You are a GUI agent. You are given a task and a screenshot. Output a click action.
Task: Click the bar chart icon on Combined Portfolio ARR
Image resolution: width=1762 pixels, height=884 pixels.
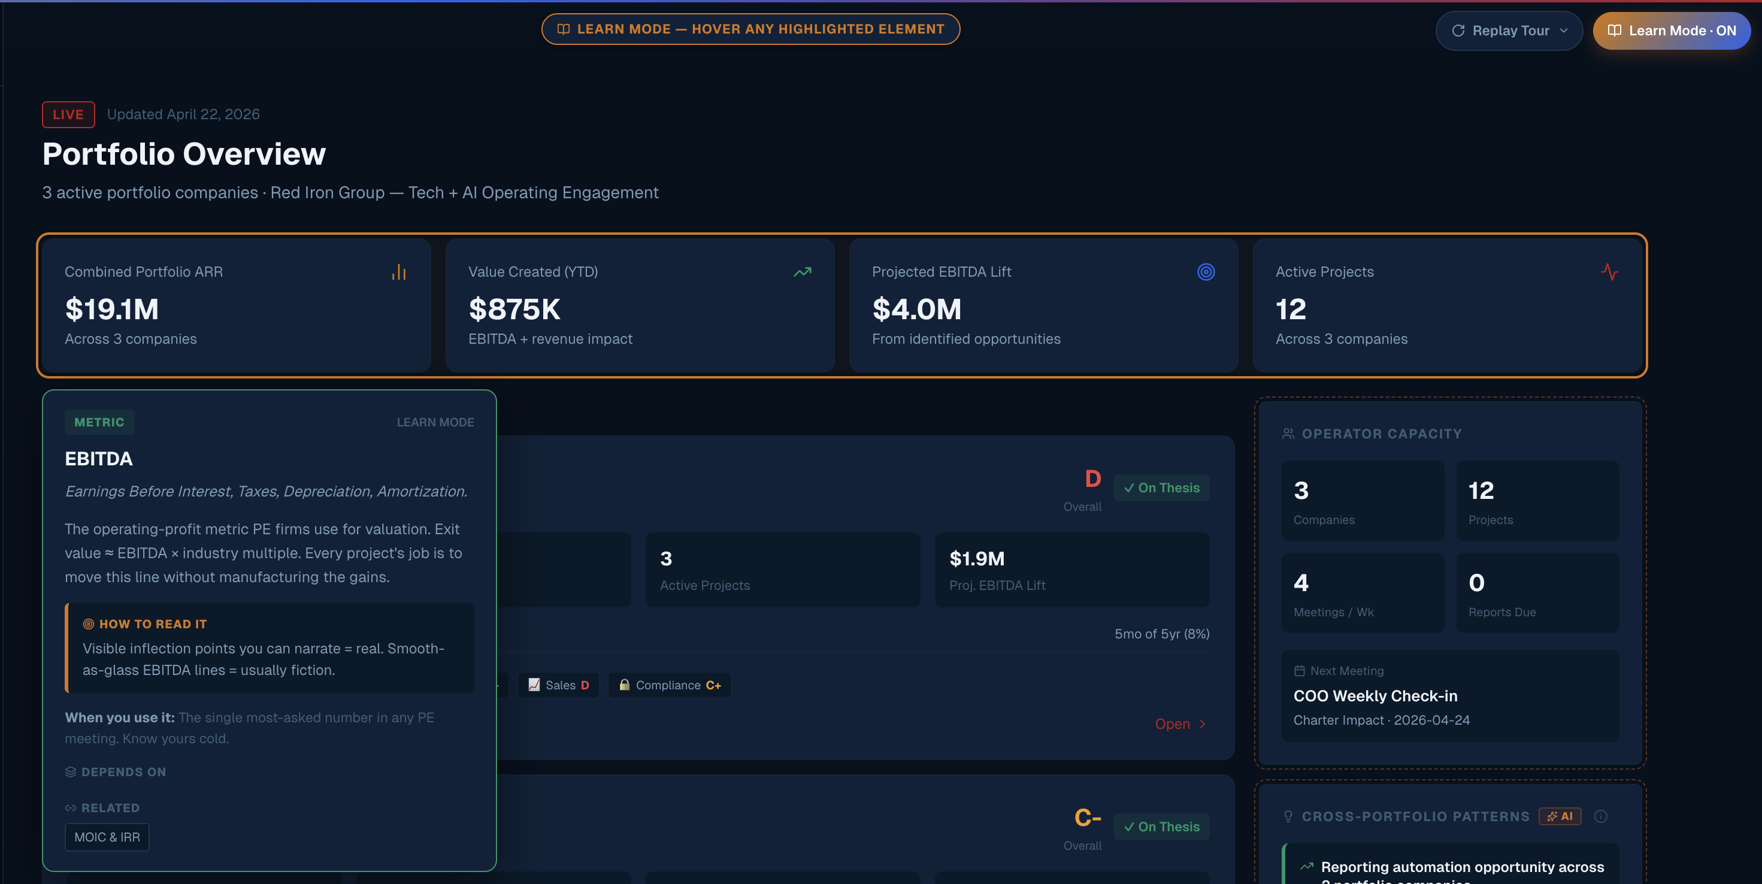[x=399, y=273]
